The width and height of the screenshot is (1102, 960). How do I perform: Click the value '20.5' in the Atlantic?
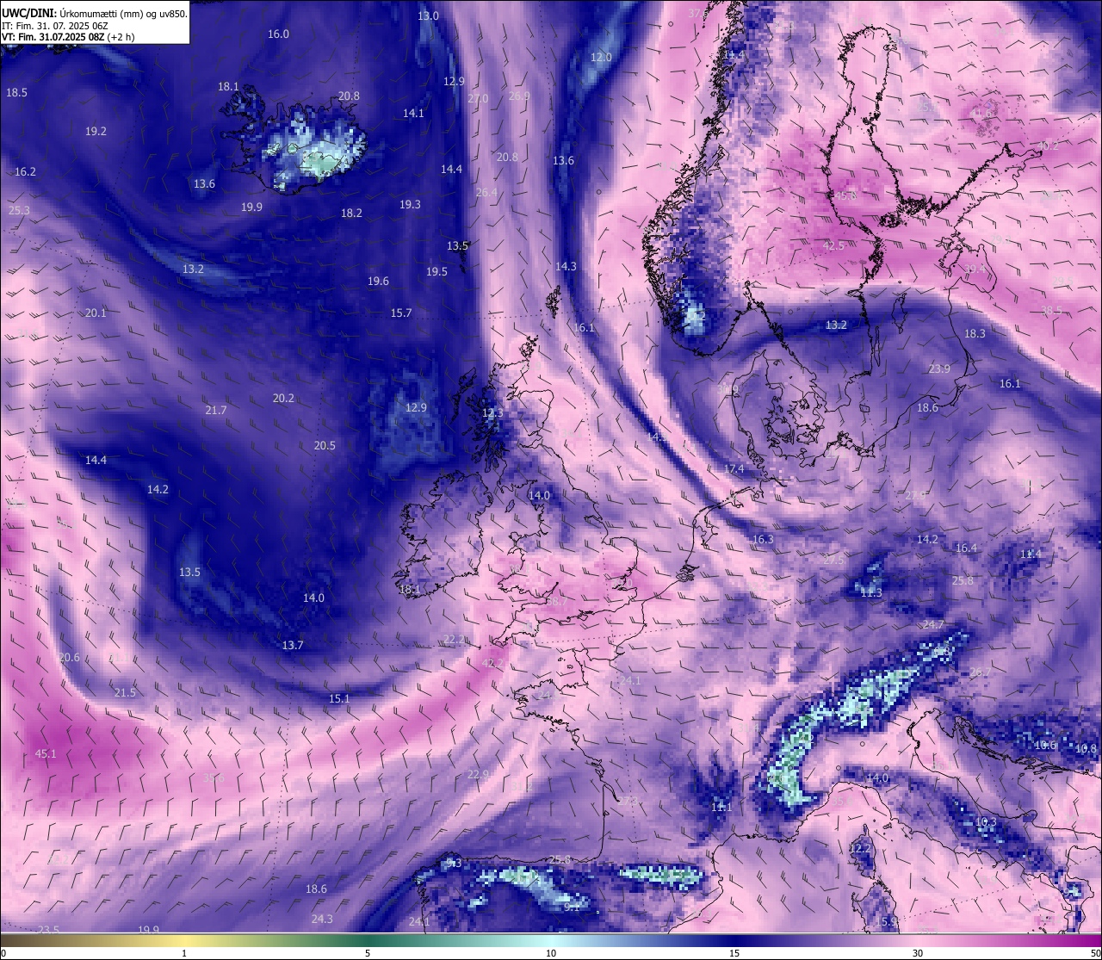click(x=325, y=445)
